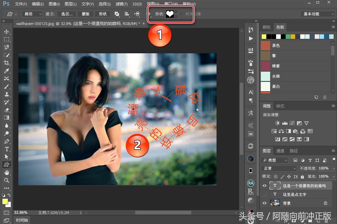
Task: Select the Zoom tool
Action: (x=7, y=180)
